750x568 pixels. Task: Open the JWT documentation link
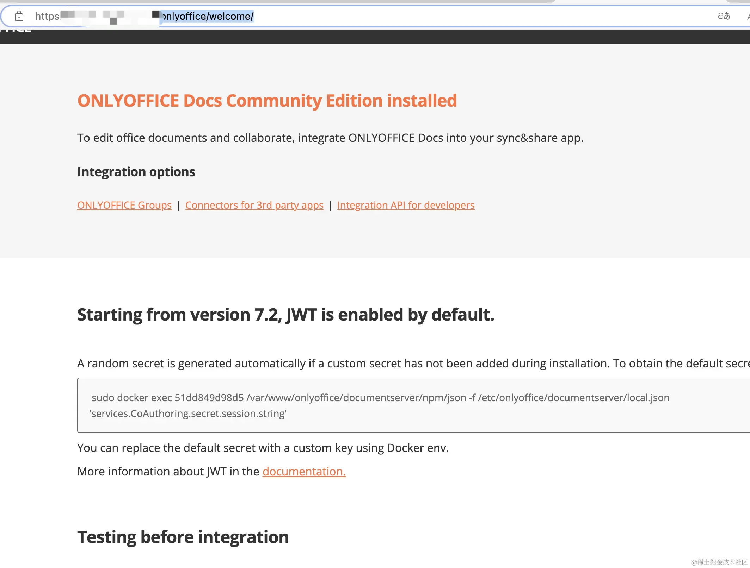[304, 471]
